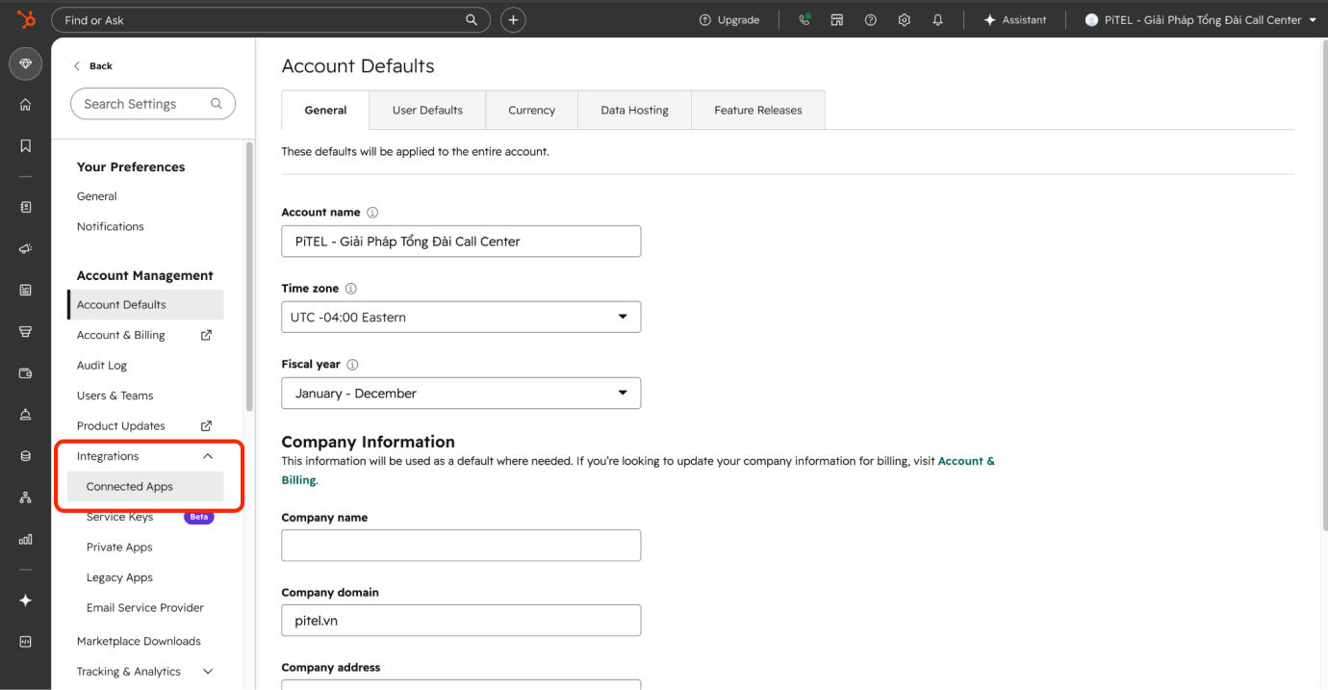Click the info icon beside Fiscal year
This screenshot has width=1328, height=690.
pos(352,365)
